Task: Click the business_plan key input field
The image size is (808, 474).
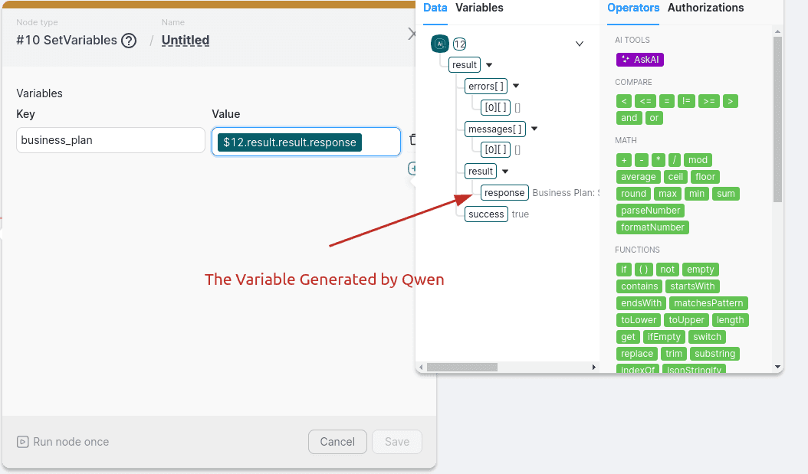Action: (x=110, y=140)
